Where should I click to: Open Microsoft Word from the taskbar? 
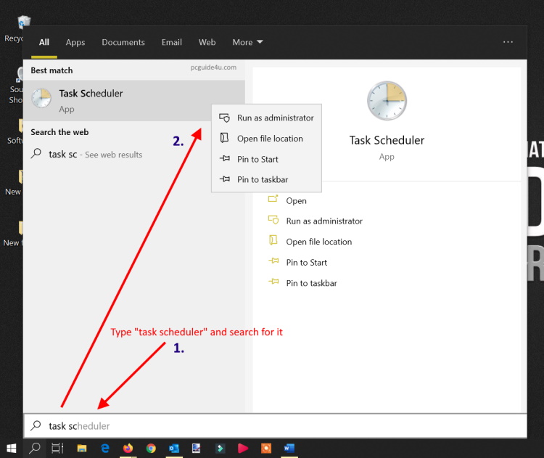(x=289, y=449)
